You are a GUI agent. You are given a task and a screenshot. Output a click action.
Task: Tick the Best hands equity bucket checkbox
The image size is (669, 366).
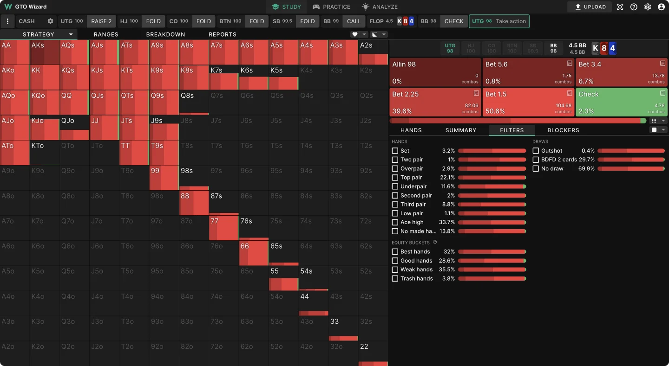[x=395, y=252]
